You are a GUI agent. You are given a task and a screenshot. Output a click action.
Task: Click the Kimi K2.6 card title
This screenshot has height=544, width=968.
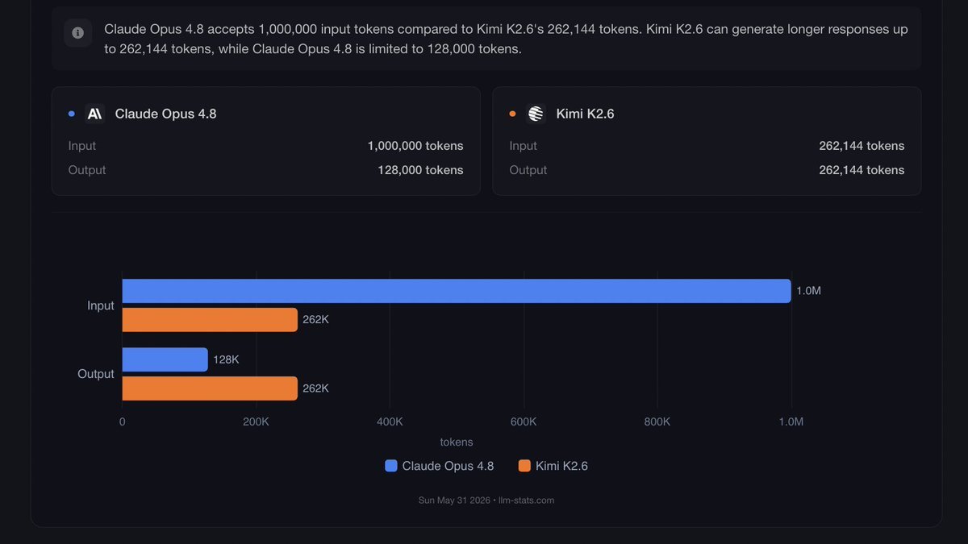pos(585,114)
